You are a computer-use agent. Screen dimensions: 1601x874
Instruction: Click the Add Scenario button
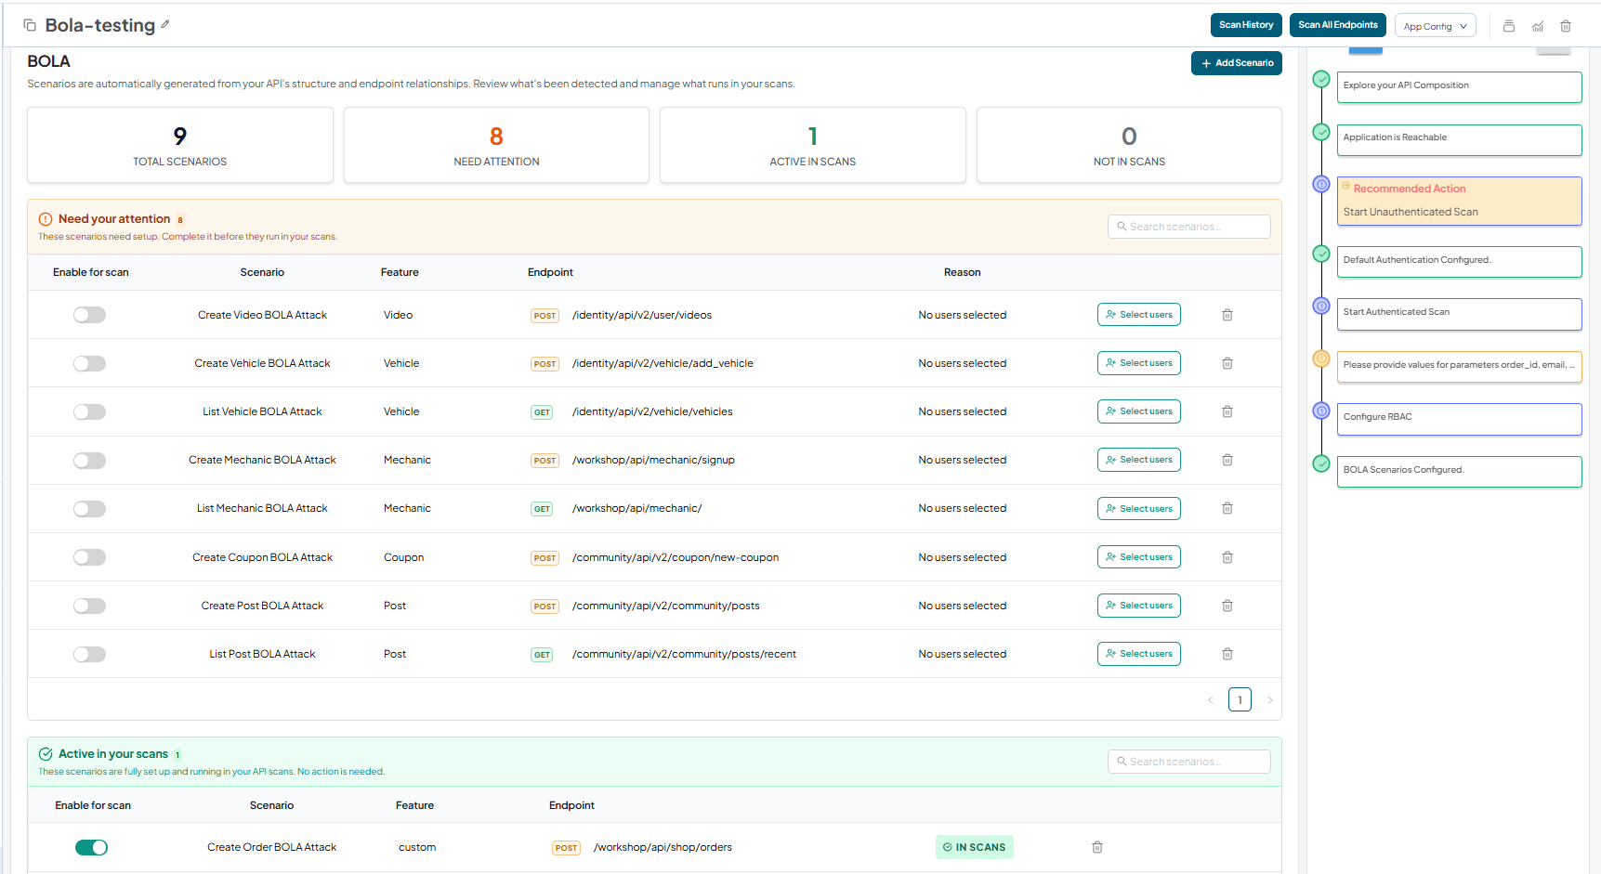pyautogui.click(x=1236, y=63)
